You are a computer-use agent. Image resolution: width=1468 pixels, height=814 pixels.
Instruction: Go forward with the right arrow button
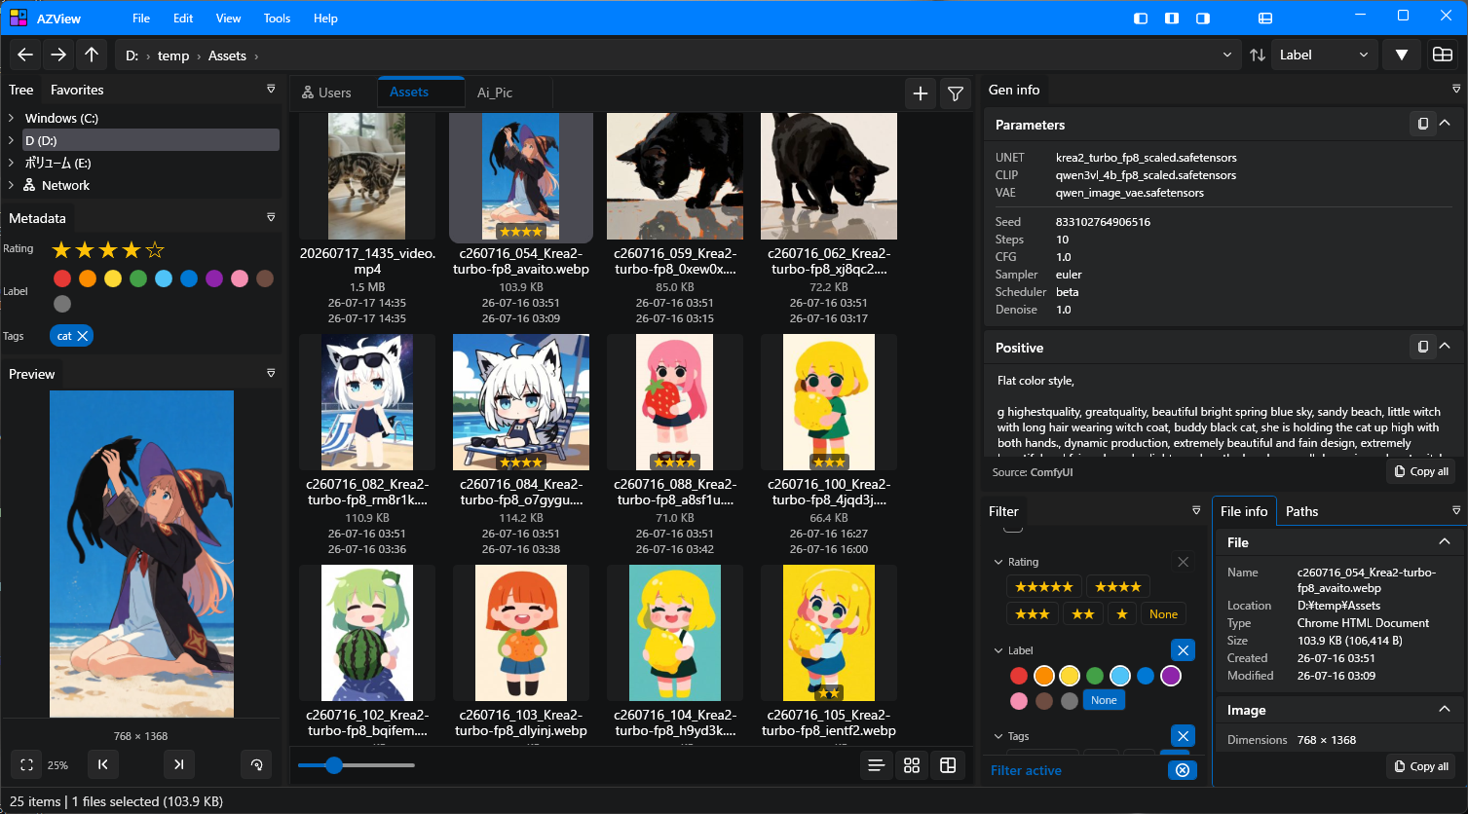(x=58, y=55)
